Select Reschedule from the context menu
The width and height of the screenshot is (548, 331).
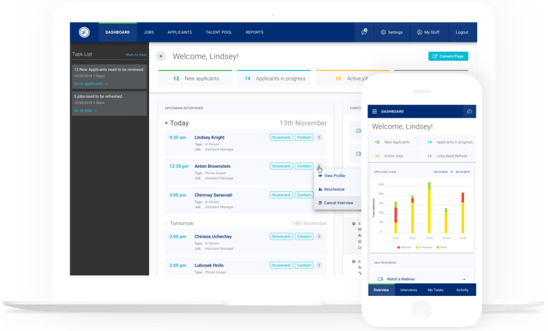point(334,189)
